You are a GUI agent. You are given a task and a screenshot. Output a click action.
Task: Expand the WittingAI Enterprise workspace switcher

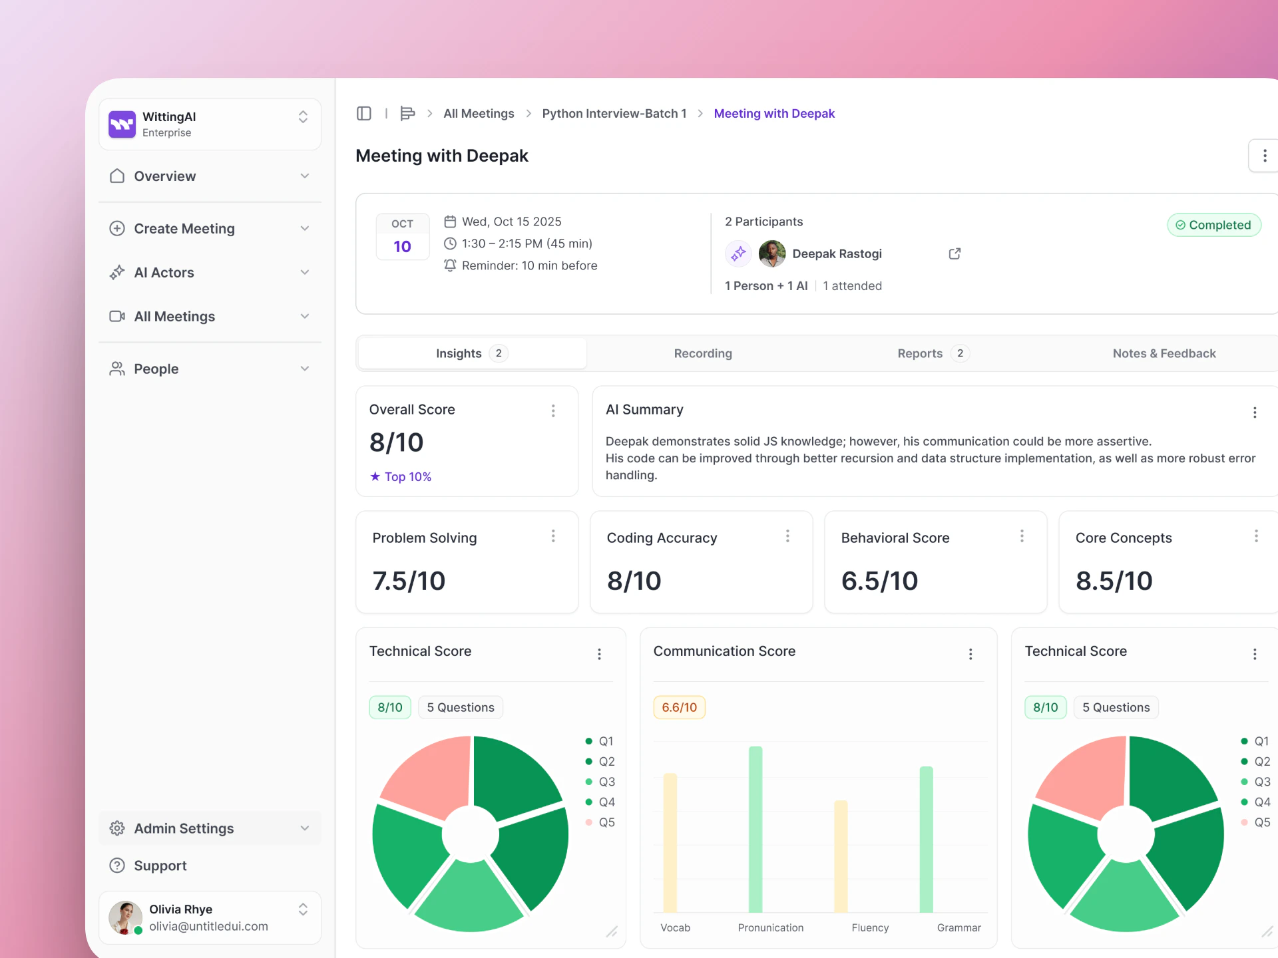click(303, 118)
